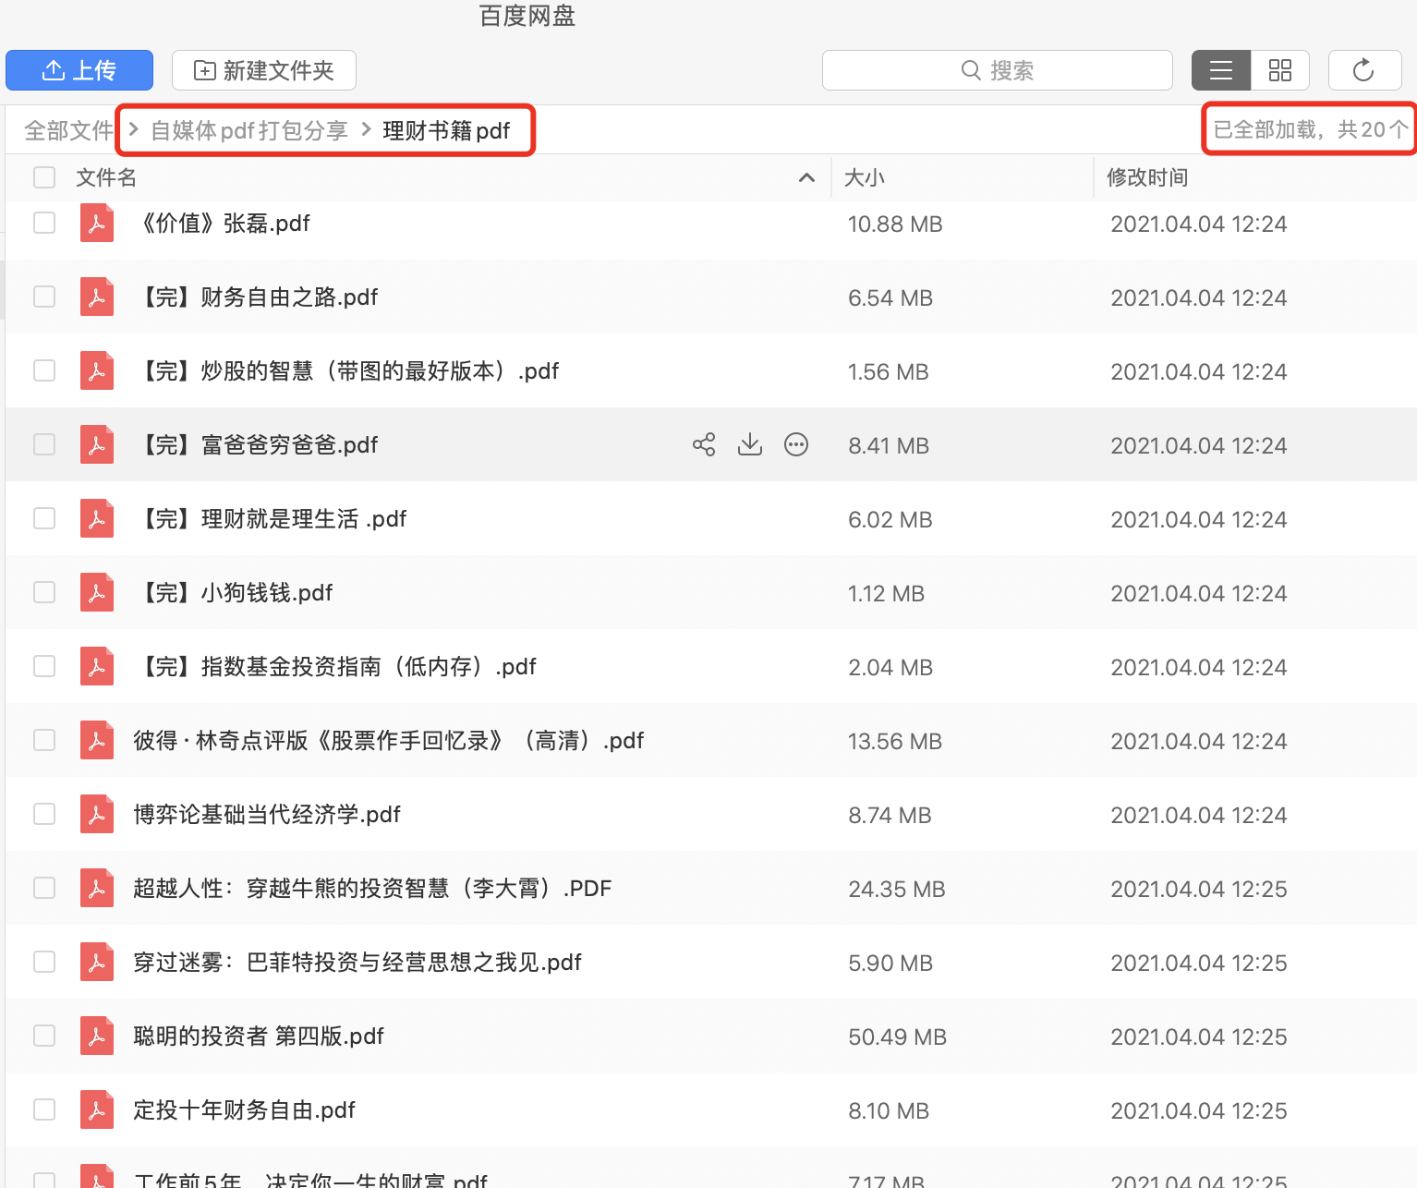Refresh the file list

point(1364,69)
